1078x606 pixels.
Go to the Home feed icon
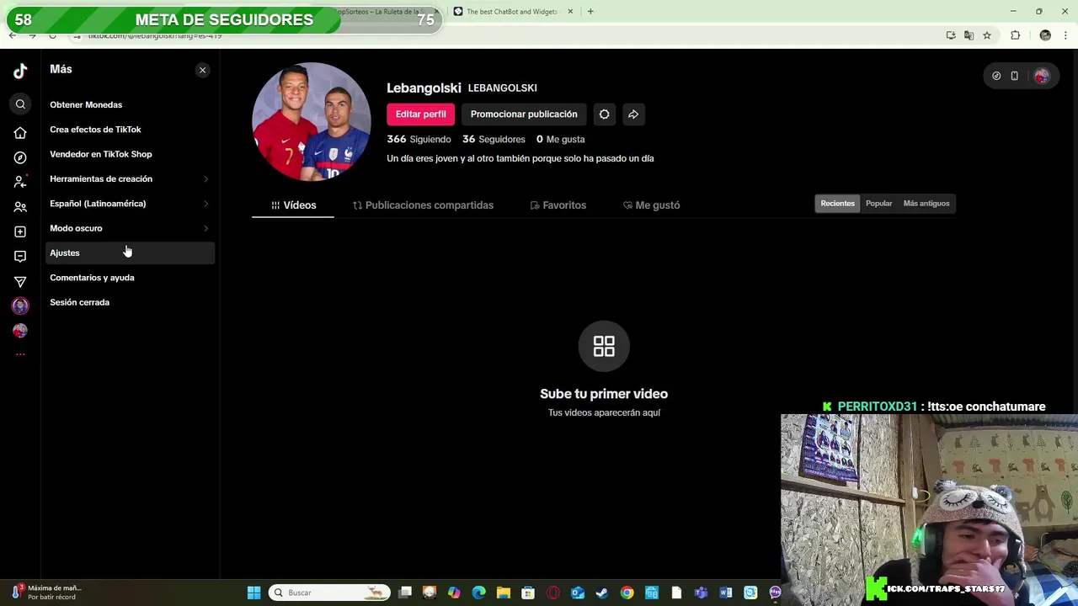pyautogui.click(x=20, y=133)
